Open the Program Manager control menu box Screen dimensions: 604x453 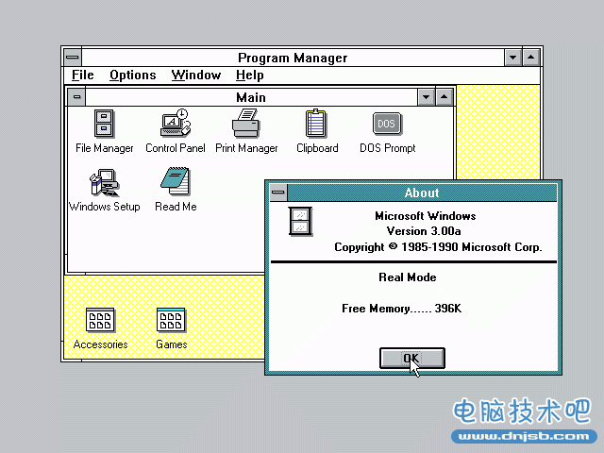[x=72, y=58]
